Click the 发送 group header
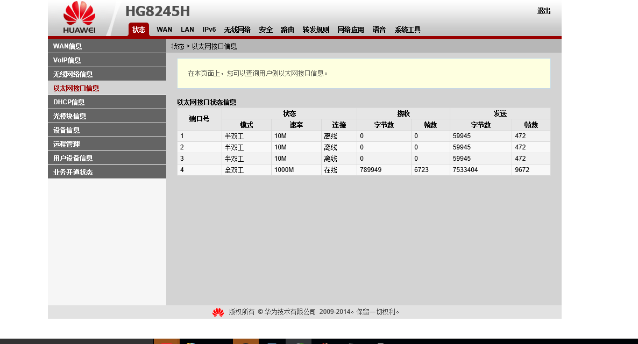The height and width of the screenshot is (344, 638). pos(500,113)
